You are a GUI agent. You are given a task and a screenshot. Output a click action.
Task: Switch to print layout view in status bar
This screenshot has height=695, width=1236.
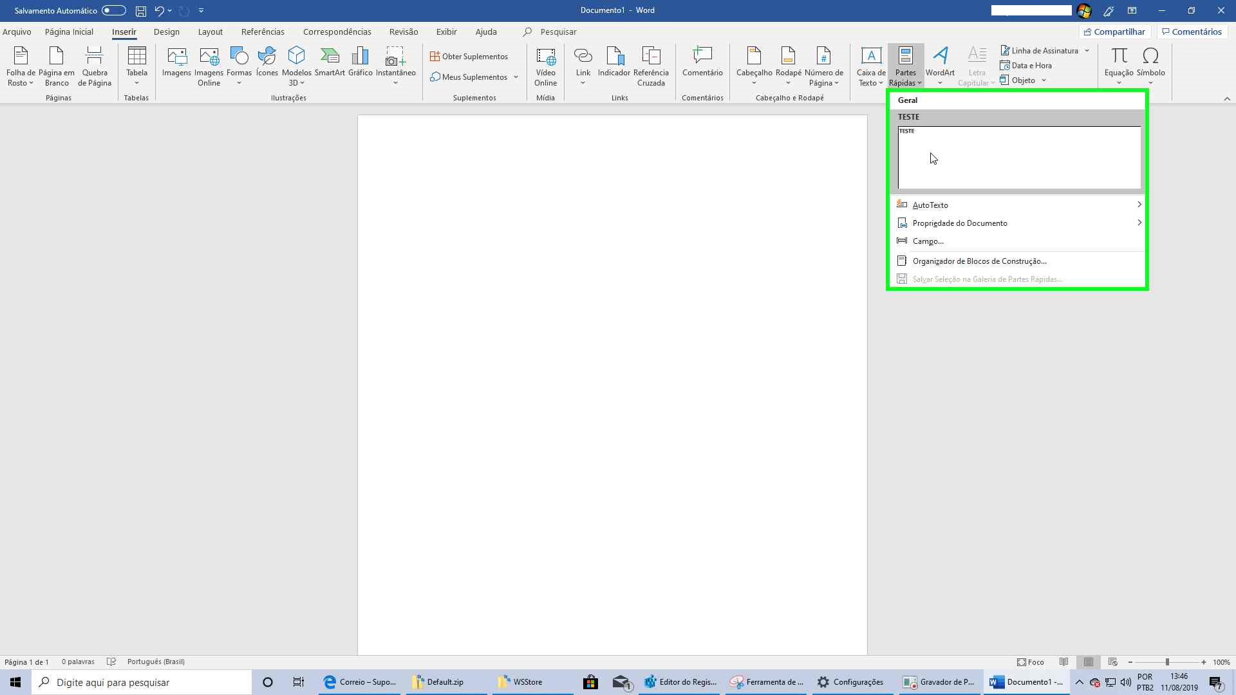(1088, 662)
